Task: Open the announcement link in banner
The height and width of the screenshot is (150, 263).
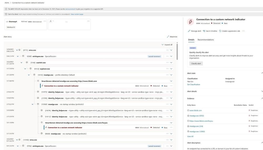Action: coord(70,9)
